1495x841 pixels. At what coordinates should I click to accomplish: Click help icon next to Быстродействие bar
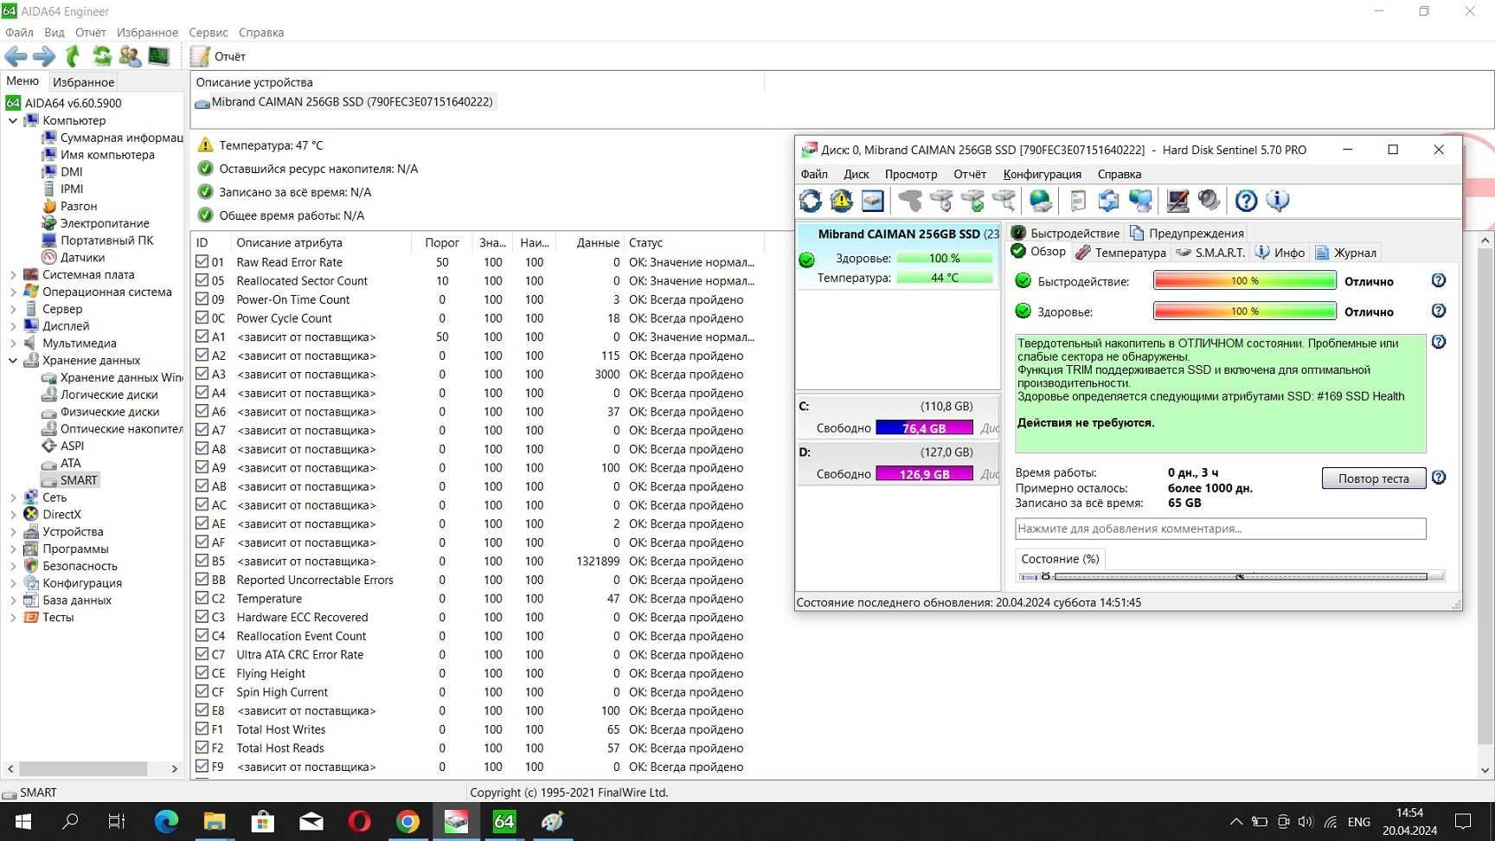point(1439,280)
